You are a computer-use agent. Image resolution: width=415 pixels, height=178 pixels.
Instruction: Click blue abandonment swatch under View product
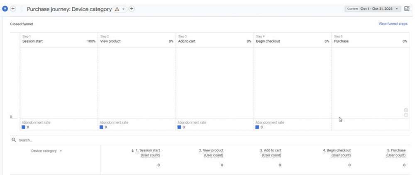tap(101, 127)
